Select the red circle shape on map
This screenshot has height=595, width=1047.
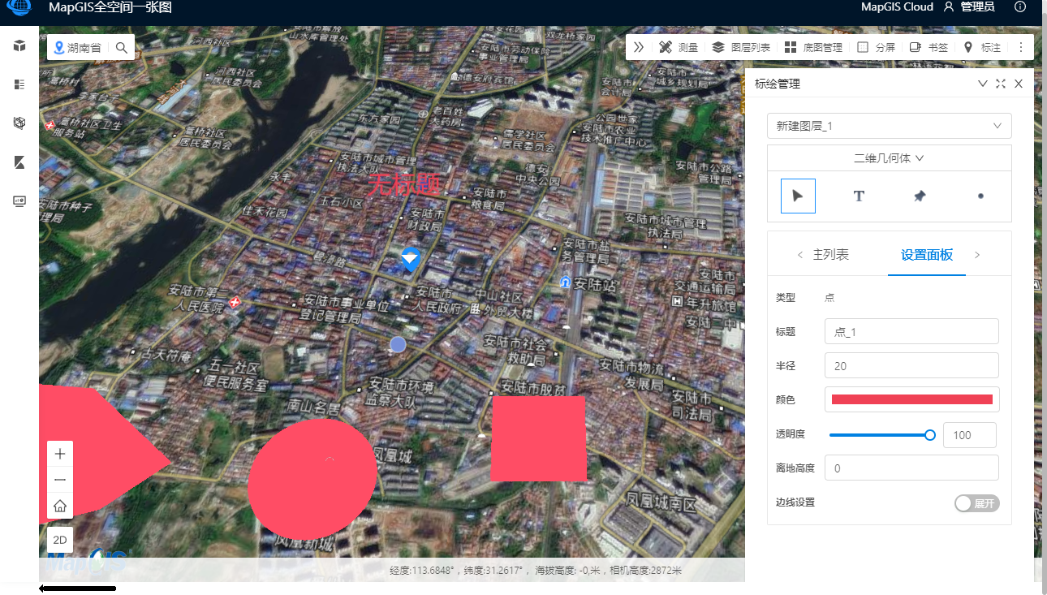[312, 479]
